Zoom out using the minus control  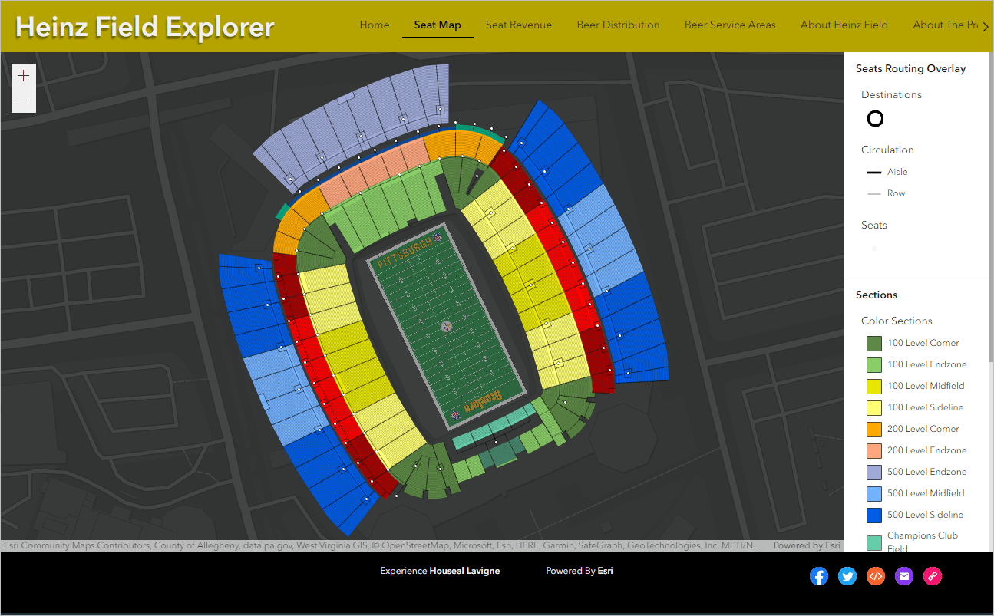pyautogui.click(x=23, y=98)
